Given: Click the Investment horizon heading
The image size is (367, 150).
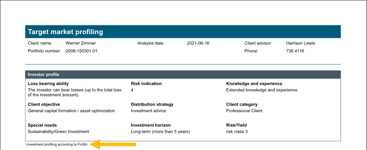Looking at the screenshot, I should click(151, 125).
